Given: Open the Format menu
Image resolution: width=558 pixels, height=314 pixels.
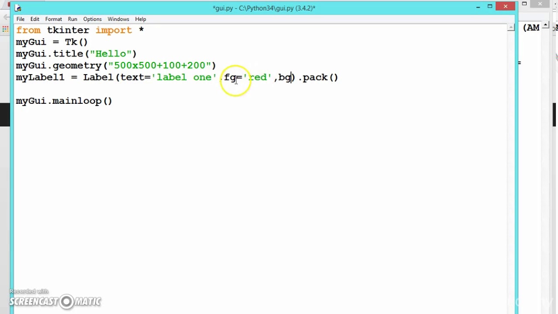Looking at the screenshot, I should (54, 19).
